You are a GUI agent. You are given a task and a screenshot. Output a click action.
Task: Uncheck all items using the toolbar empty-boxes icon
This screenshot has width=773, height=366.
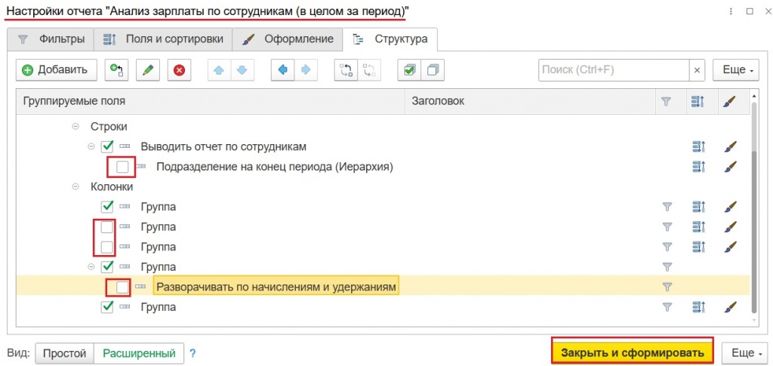(x=433, y=70)
